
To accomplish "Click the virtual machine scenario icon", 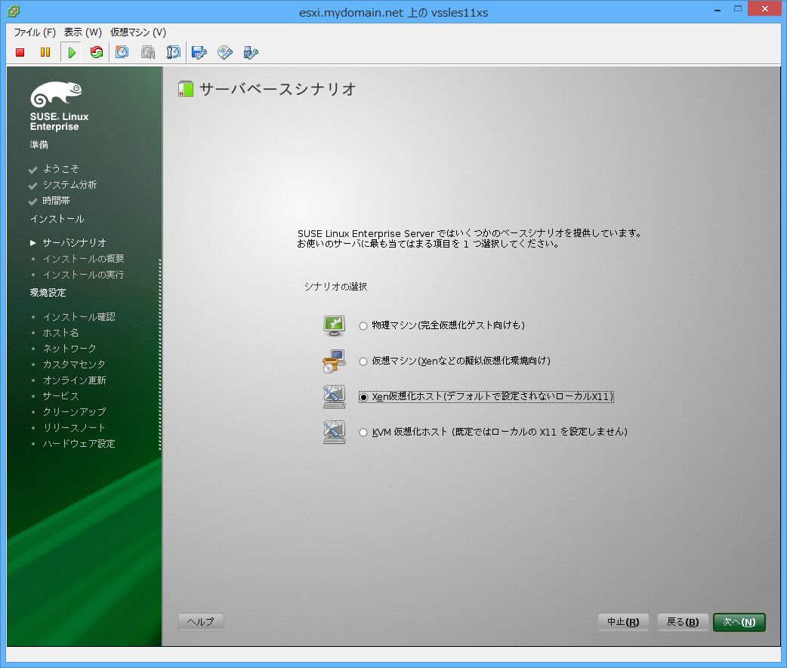I will [x=334, y=361].
